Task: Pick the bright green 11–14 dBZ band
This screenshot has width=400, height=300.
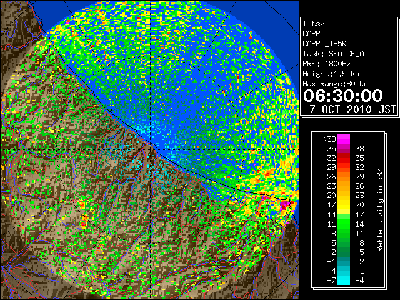Action: 344,224
